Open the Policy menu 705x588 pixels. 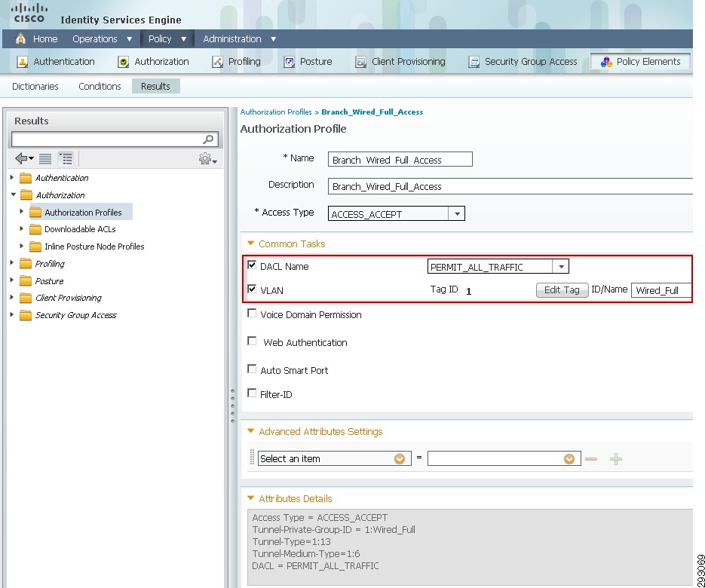pyautogui.click(x=167, y=39)
